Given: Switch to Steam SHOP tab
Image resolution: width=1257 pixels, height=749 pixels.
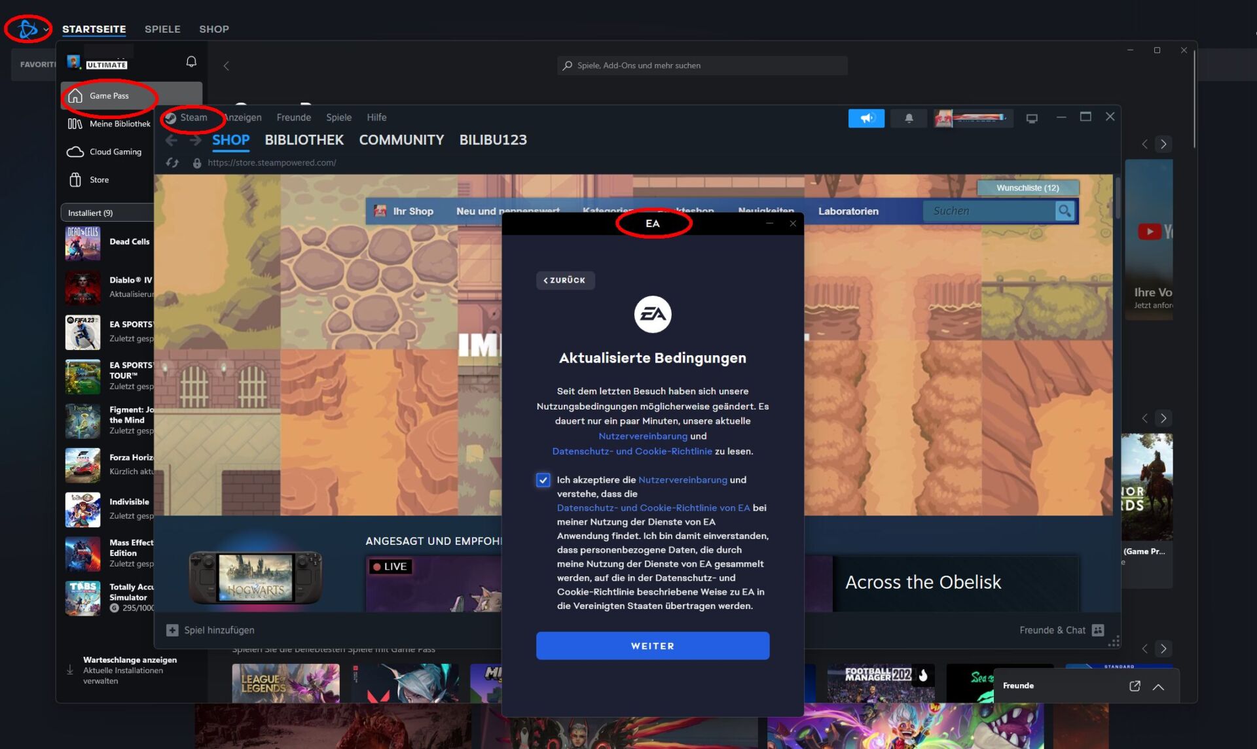Looking at the screenshot, I should pos(230,140).
